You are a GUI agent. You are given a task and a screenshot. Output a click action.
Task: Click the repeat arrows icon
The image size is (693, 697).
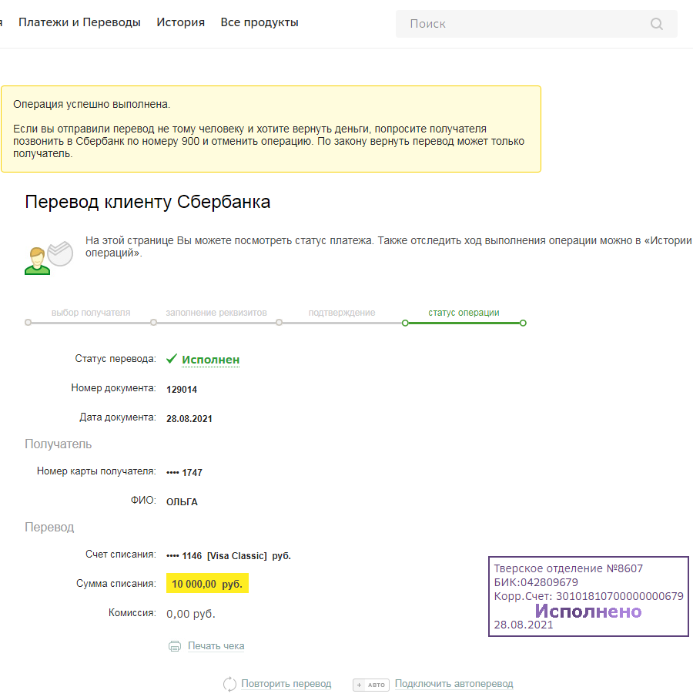click(229, 684)
